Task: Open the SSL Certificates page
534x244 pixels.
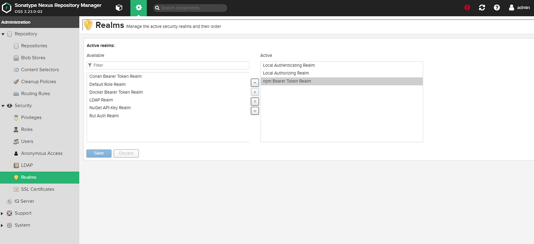Action: (x=38, y=189)
